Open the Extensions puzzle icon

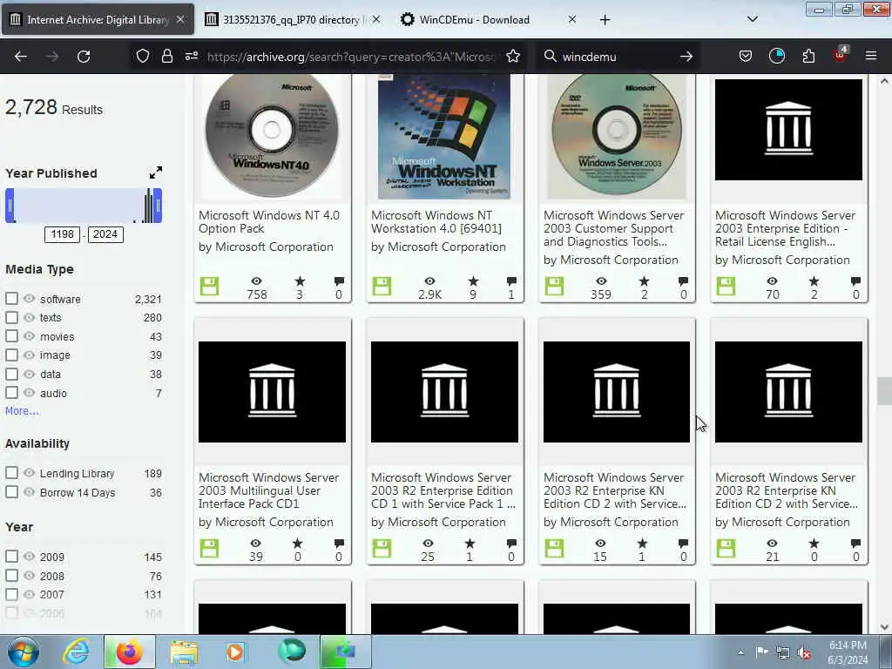click(x=808, y=57)
